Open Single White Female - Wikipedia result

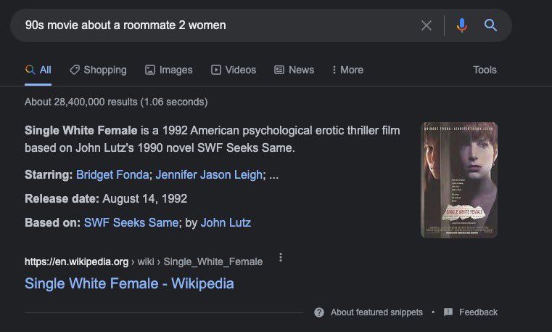(129, 283)
